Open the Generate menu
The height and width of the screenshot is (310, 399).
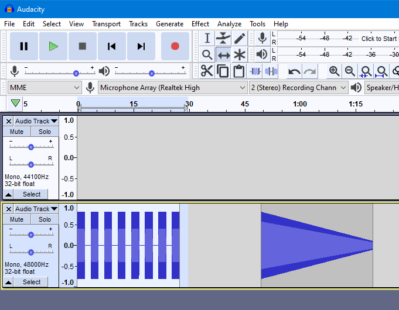tap(169, 24)
